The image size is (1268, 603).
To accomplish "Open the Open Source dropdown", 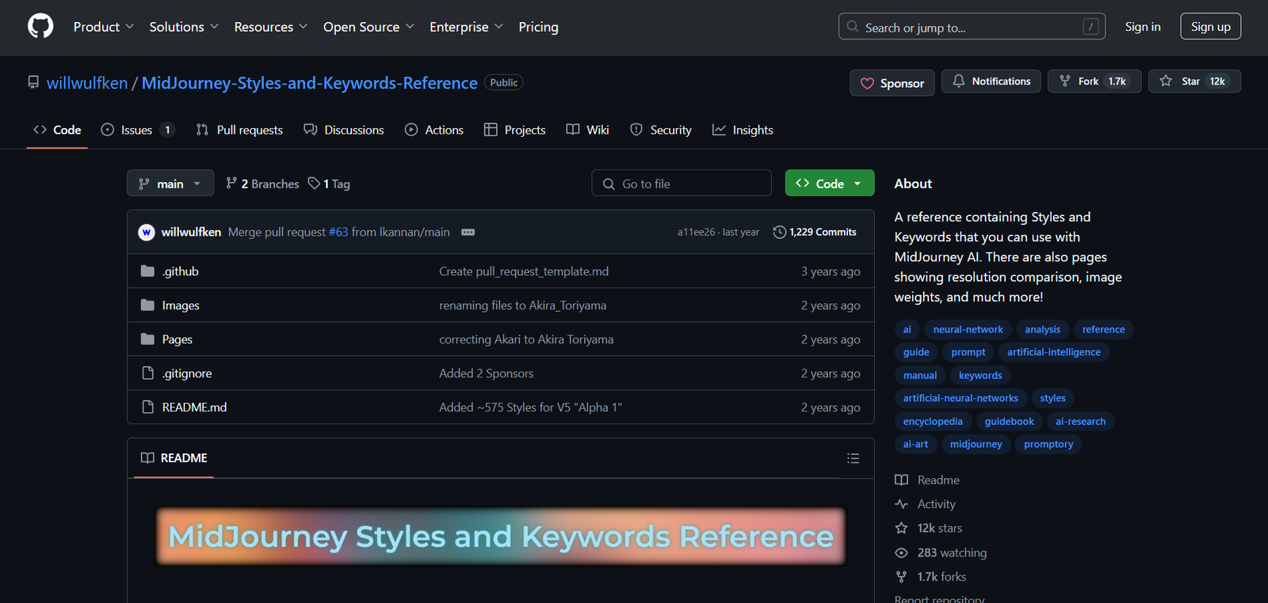I will click(x=369, y=27).
